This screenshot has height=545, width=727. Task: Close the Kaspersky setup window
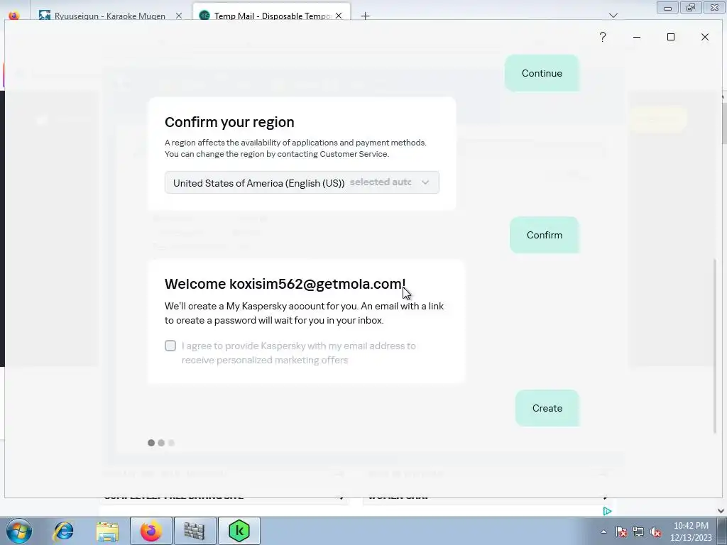[x=705, y=37]
